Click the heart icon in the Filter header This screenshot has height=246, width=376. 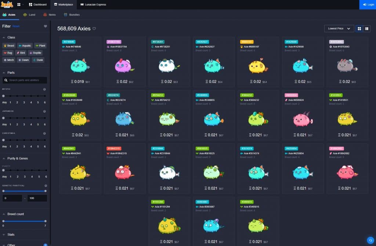[x=45, y=26]
